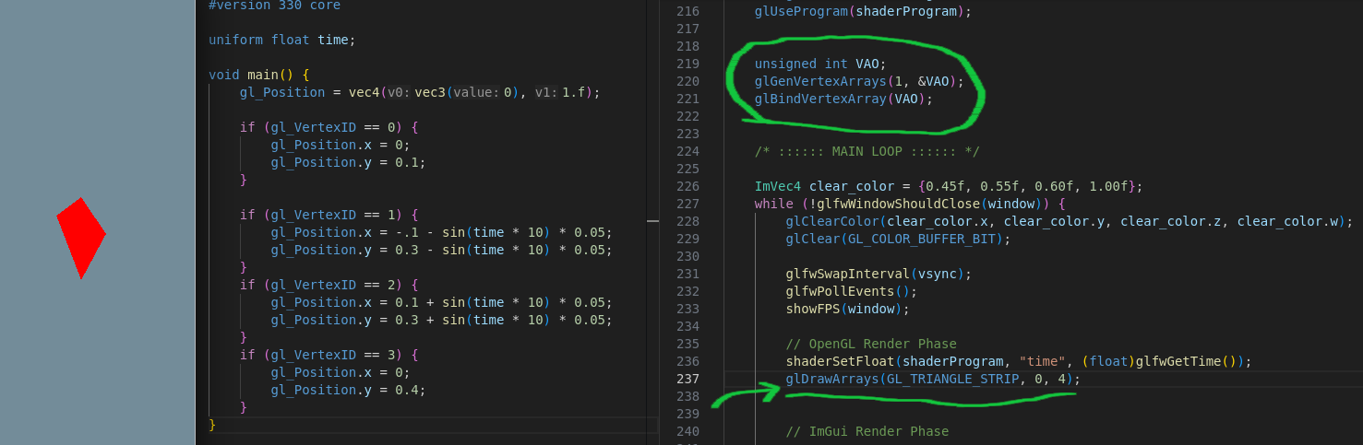Click 'gl_Position.y = 0.3 - sin(time * 10)' line

(441, 250)
